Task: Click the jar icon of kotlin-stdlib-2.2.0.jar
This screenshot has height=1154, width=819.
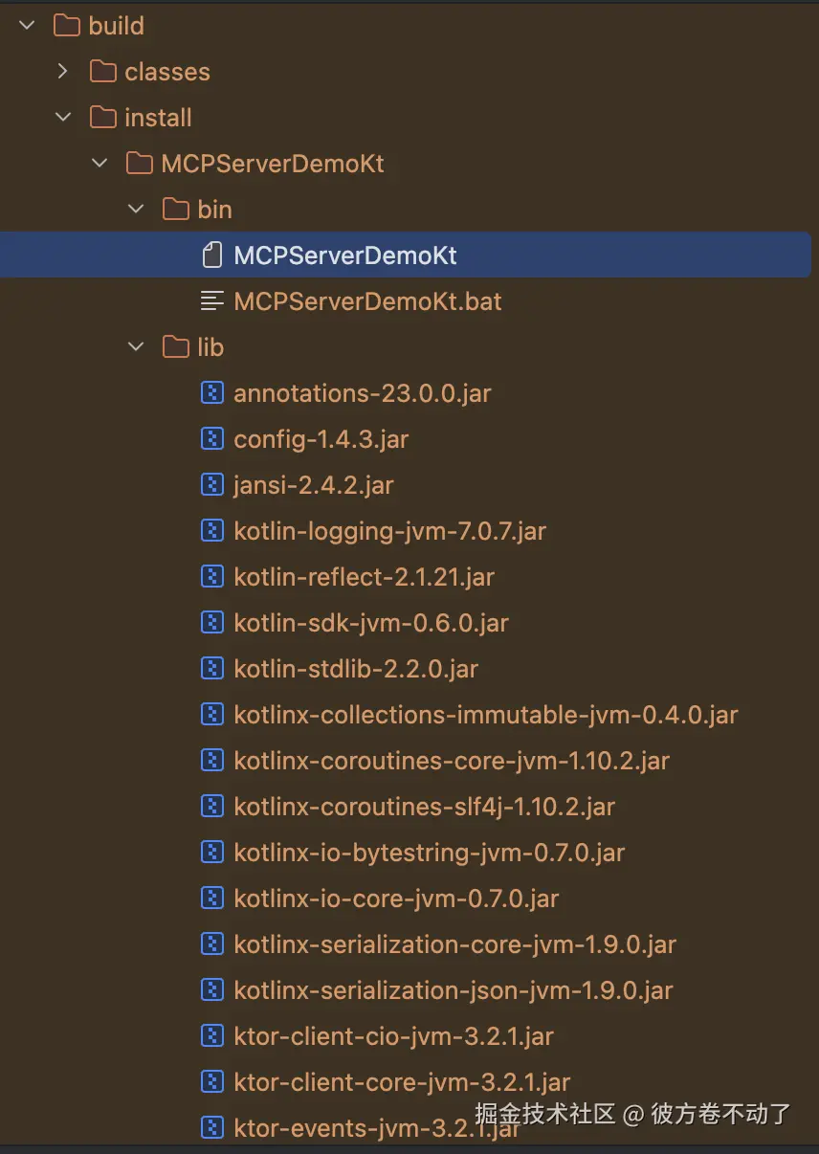Action: coord(211,669)
